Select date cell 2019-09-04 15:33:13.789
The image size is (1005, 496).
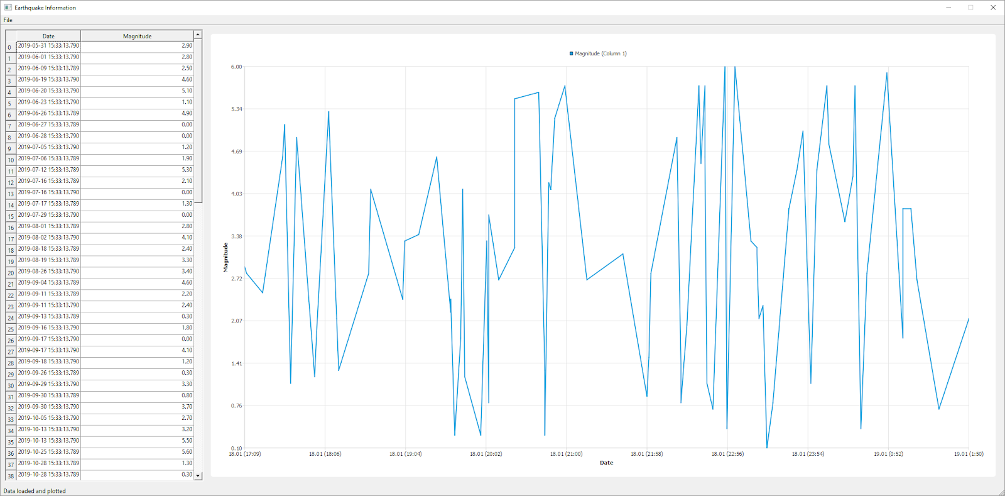point(48,283)
